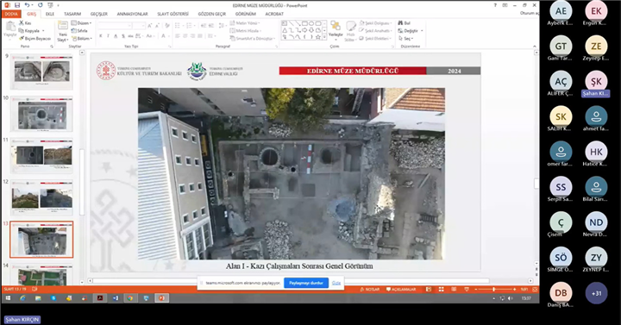The height and width of the screenshot is (325, 621).
Task: Toggle Bold (K) formatting button
Action: pyautogui.click(x=101, y=36)
